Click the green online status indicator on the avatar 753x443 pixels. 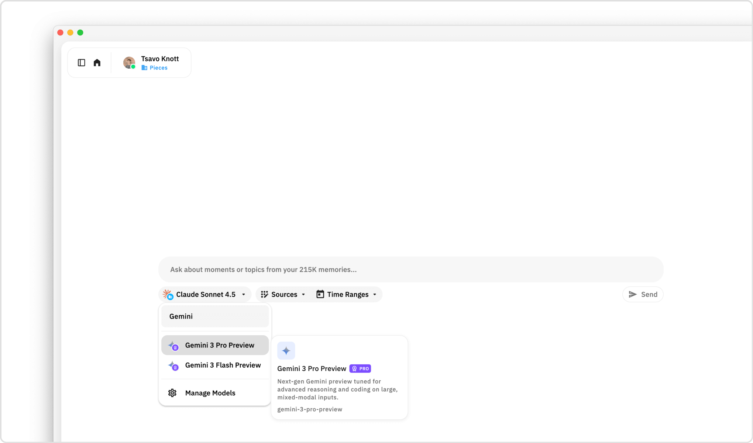click(x=134, y=68)
